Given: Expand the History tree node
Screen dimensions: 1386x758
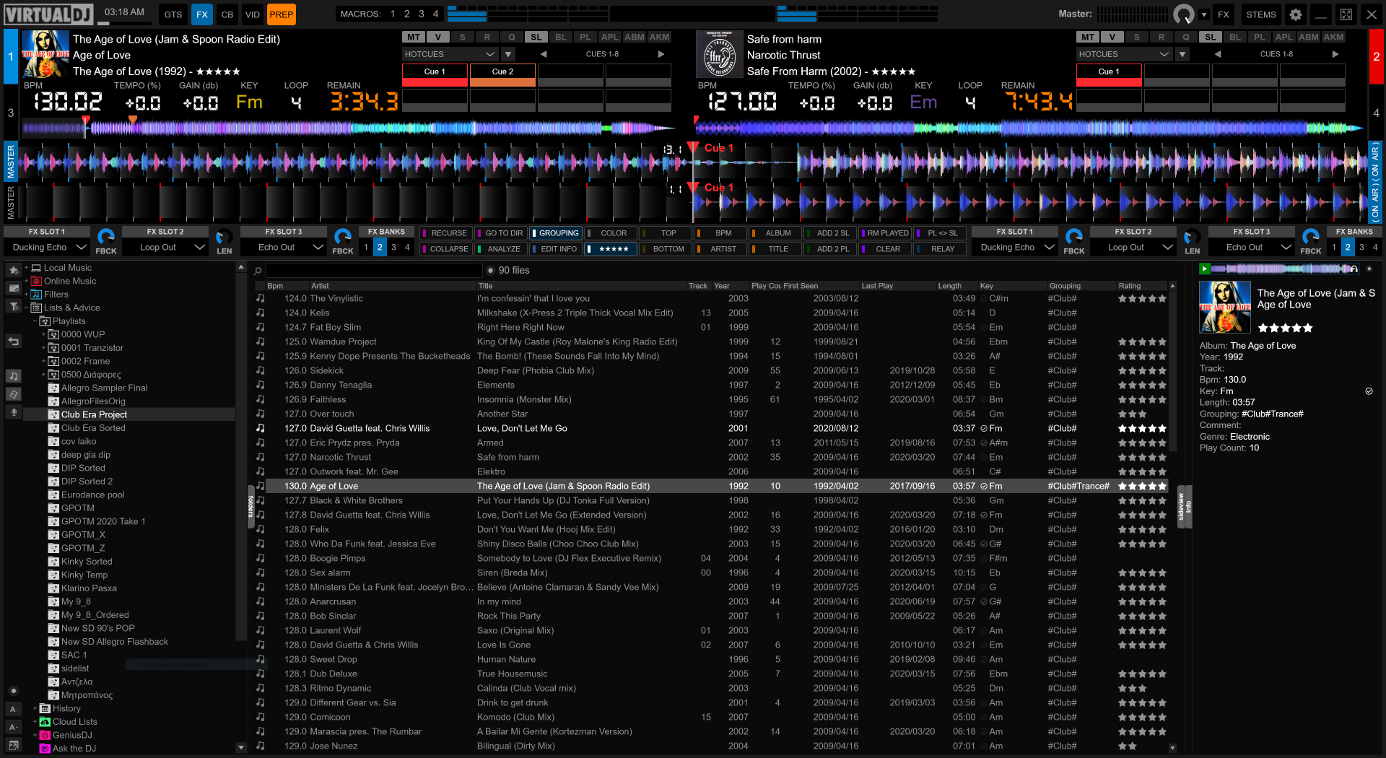Looking at the screenshot, I should 35,708.
